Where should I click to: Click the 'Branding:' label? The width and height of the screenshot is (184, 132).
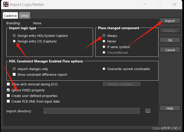click(x=13, y=23)
